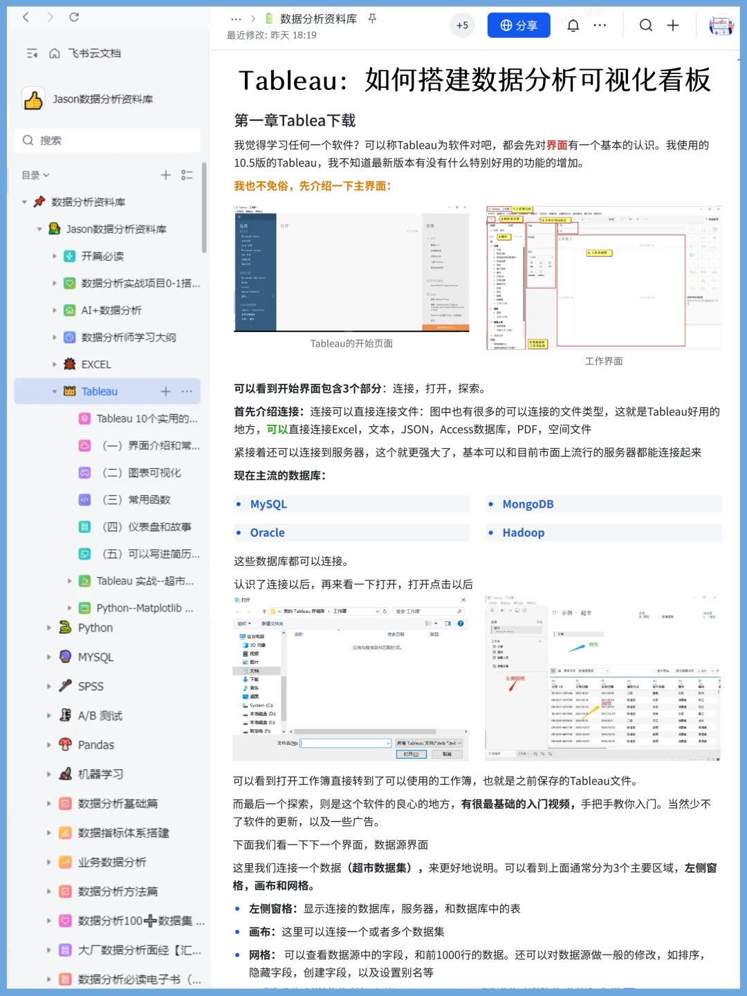Open the user profile avatar
747x996 pixels.
pos(721,26)
